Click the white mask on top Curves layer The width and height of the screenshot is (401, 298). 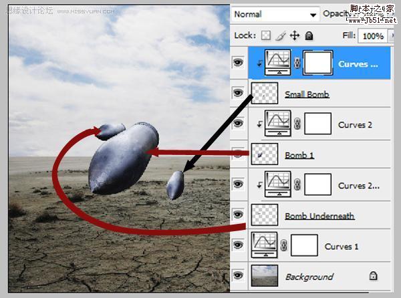point(317,63)
